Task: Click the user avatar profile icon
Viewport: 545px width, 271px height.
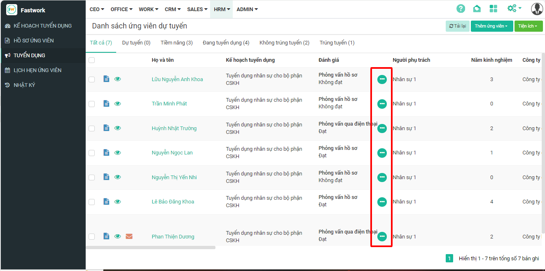Action: pyautogui.click(x=537, y=9)
